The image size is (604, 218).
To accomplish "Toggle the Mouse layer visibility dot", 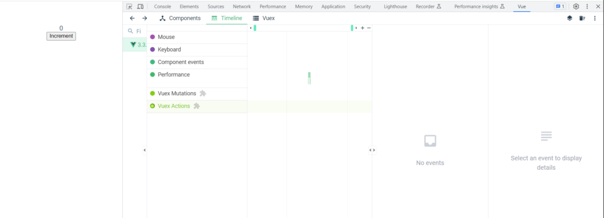I will coord(153,37).
